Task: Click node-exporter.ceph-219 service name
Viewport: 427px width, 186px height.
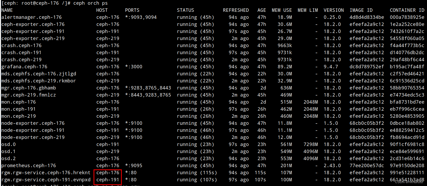Action: (33, 137)
